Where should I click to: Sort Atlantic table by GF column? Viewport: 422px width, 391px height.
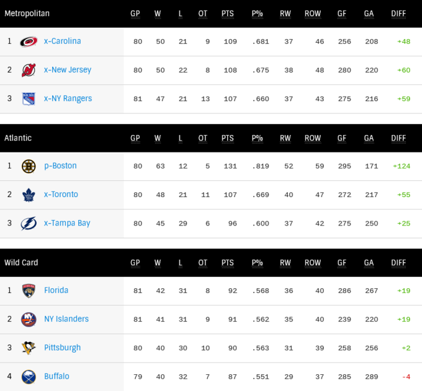(342, 138)
